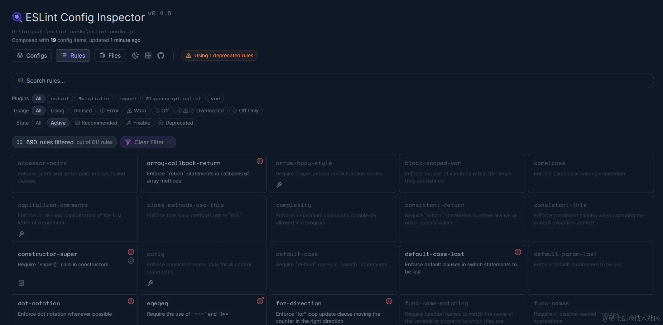Toggle dark mode with the moon icon
The height and width of the screenshot is (325, 663).
[x=135, y=55]
